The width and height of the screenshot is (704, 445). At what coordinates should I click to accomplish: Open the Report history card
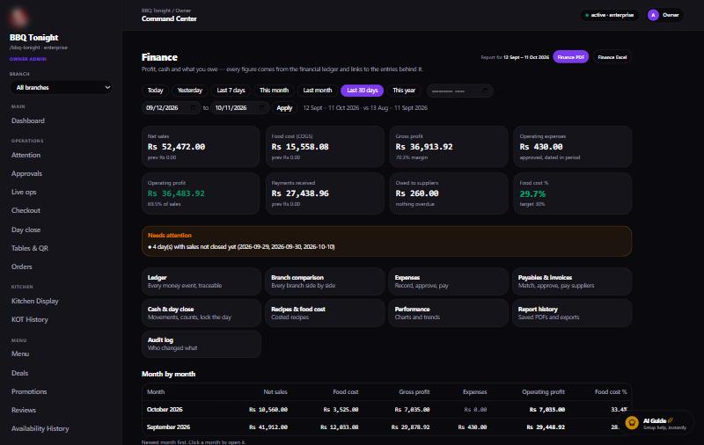pyautogui.click(x=572, y=313)
